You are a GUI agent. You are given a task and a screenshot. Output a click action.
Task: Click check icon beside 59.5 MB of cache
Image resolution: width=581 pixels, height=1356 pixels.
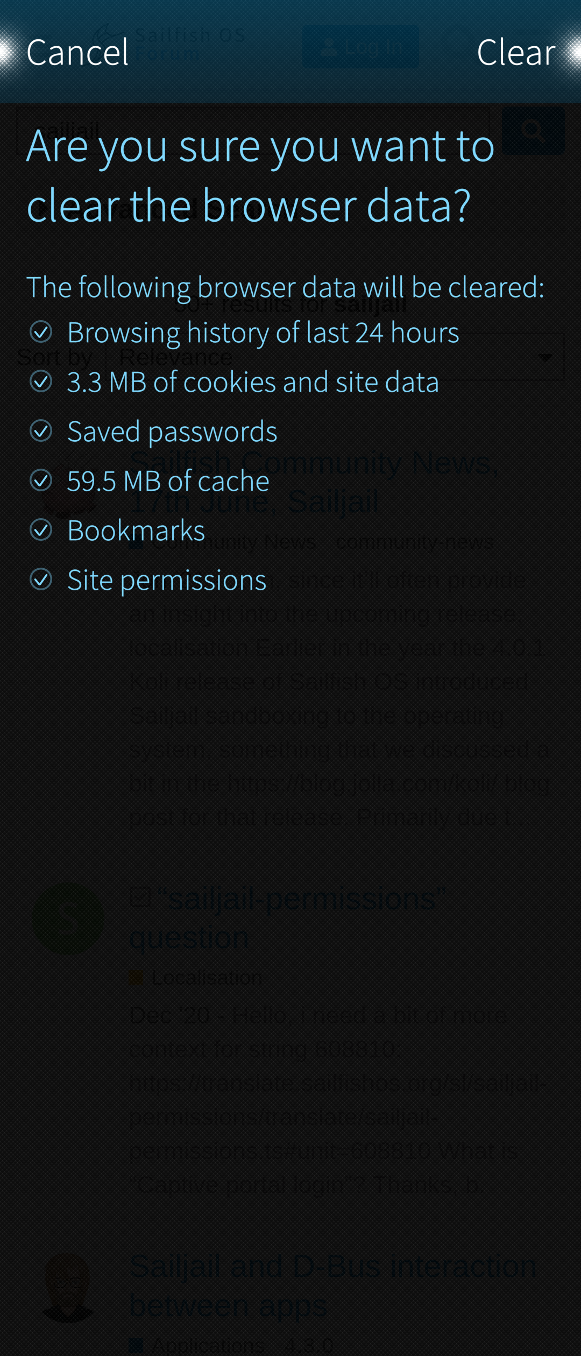pos(41,481)
